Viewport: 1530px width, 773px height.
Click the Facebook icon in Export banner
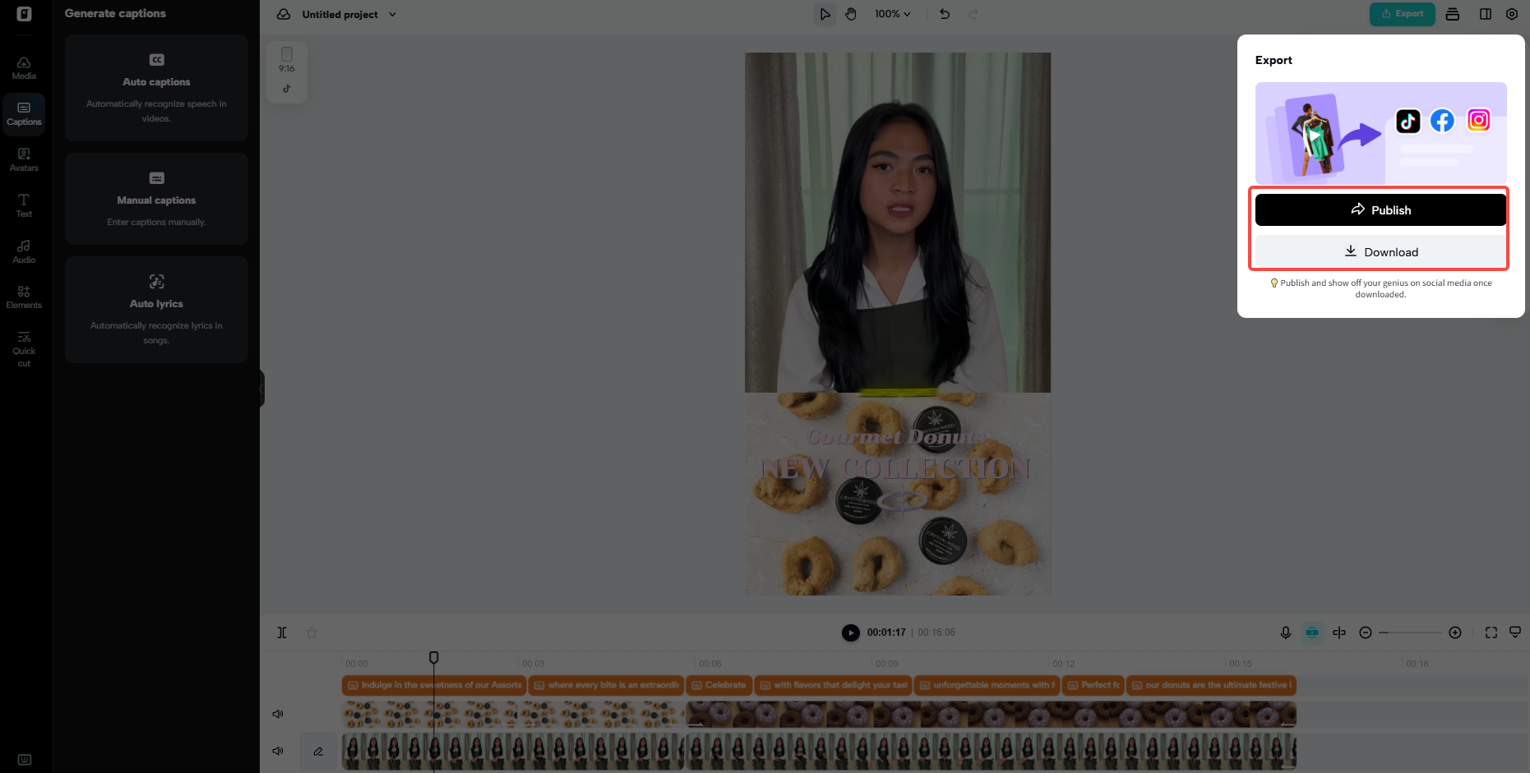1443,121
